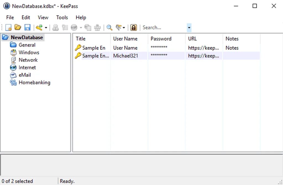Sort entries by Password column header
Image resolution: width=283 pixels, height=185 pixels.
(x=167, y=39)
